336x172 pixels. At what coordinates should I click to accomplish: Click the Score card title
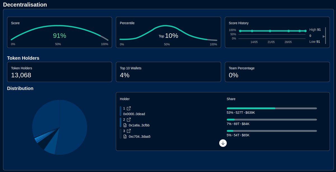click(x=15, y=23)
